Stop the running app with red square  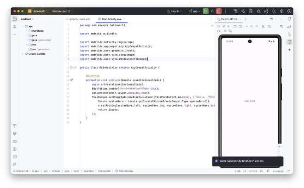[219, 11]
